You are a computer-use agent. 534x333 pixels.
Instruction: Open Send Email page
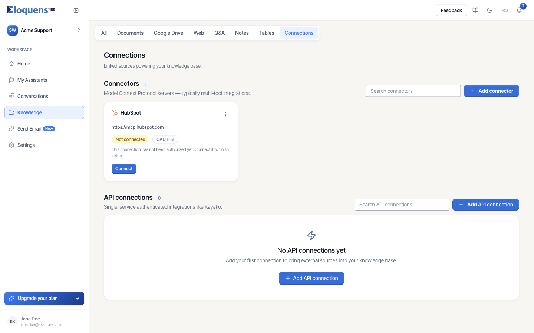click(44, 129)
